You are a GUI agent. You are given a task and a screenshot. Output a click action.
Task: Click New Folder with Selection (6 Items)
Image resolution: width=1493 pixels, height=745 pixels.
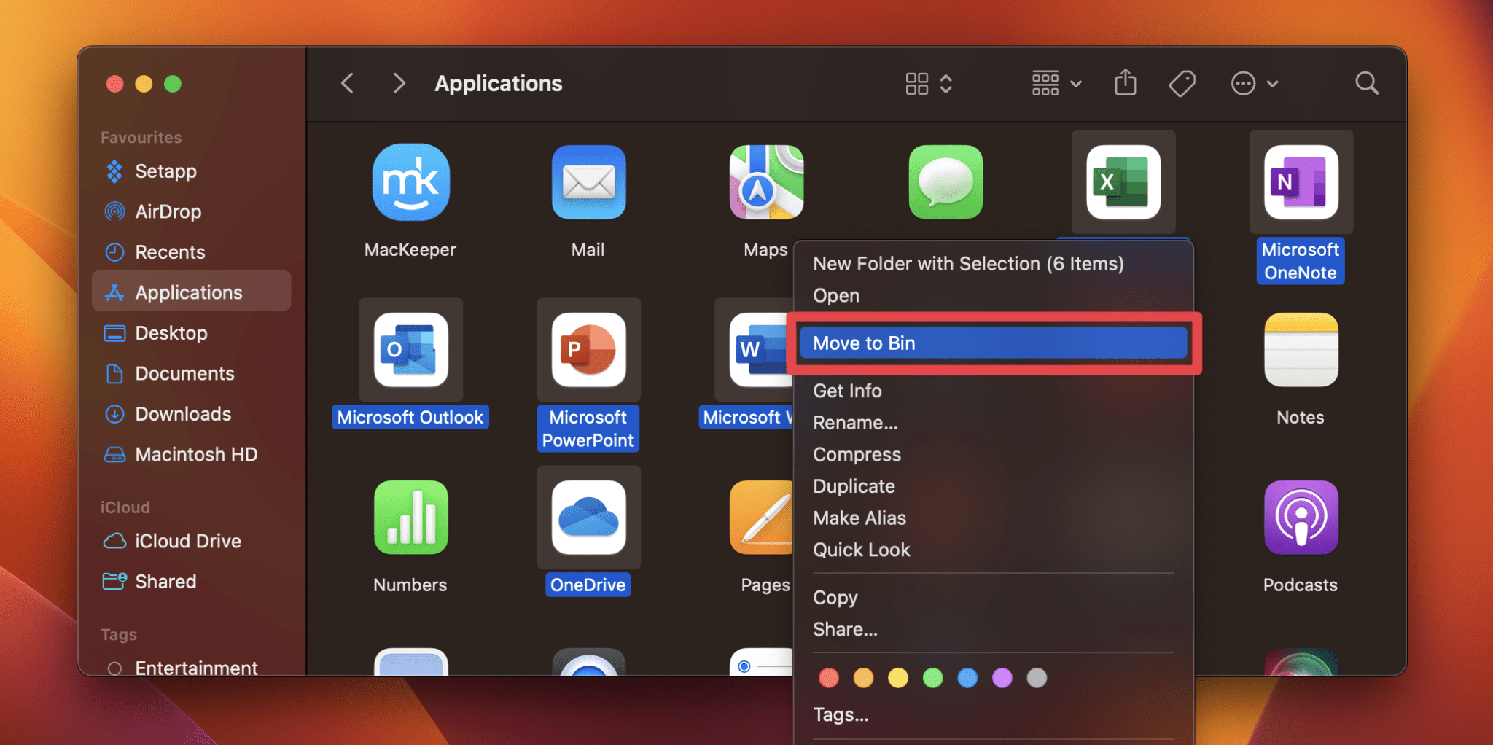968,263
